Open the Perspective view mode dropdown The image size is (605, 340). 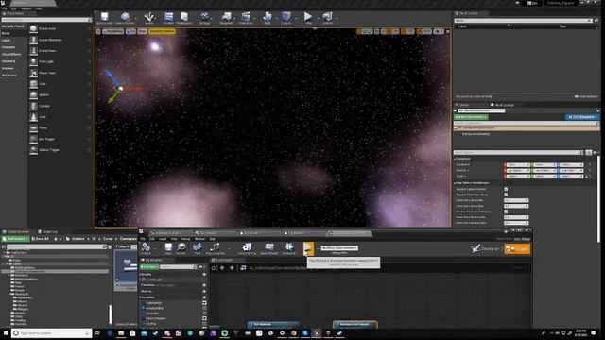[x=113, y=31]
